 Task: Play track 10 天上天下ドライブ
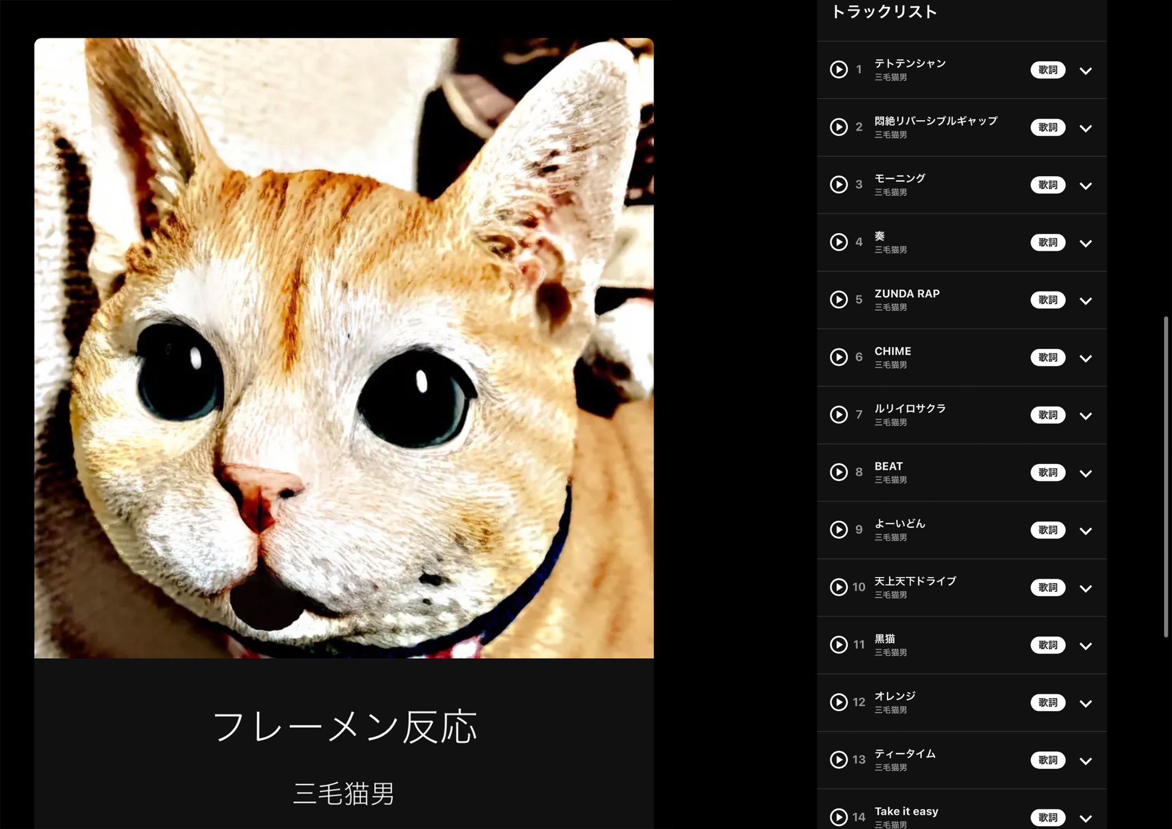point(838,587)
